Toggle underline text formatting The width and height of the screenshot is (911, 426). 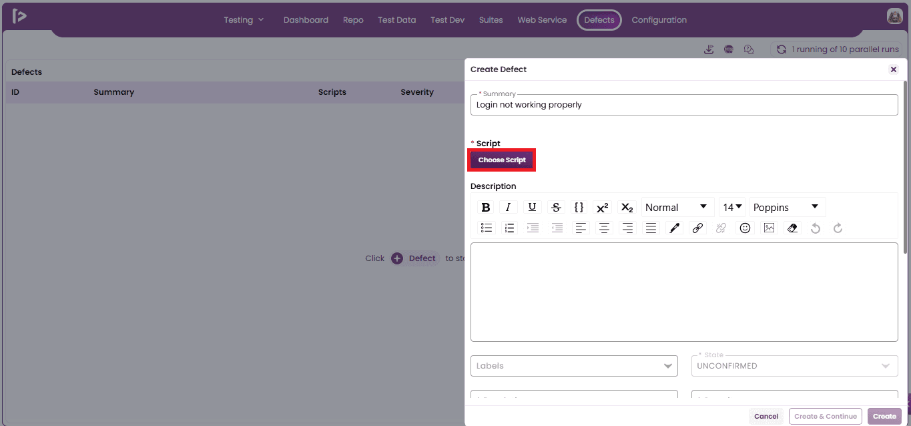pyautogui.click(x=532, y=207)
